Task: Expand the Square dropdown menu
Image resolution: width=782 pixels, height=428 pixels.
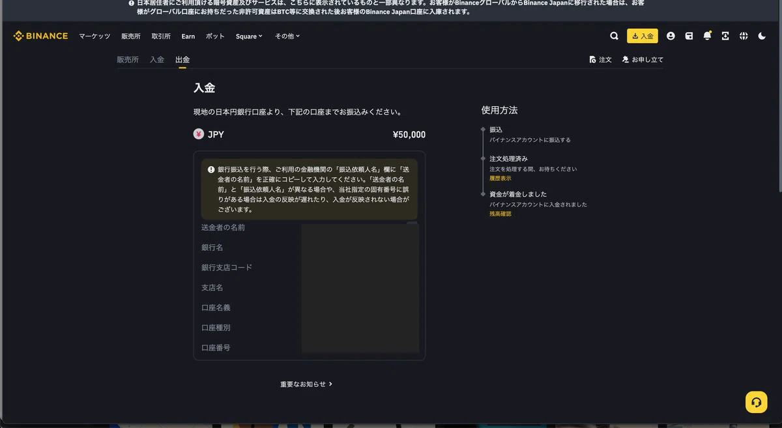Action: [249, 36]
